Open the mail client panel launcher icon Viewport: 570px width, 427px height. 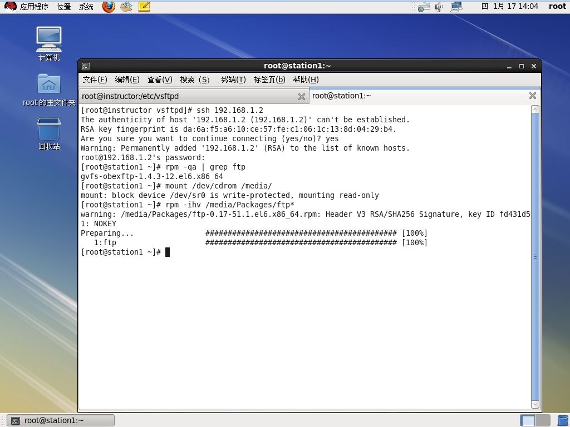tap(126, 7)
